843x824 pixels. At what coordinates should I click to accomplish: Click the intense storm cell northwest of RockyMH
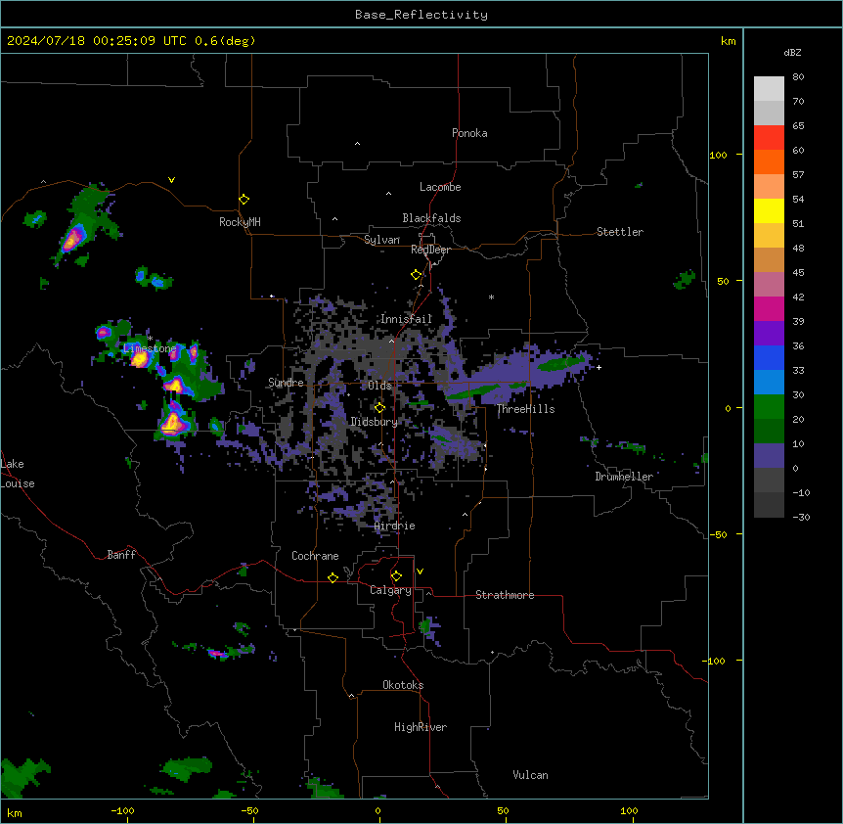[72, 239]
